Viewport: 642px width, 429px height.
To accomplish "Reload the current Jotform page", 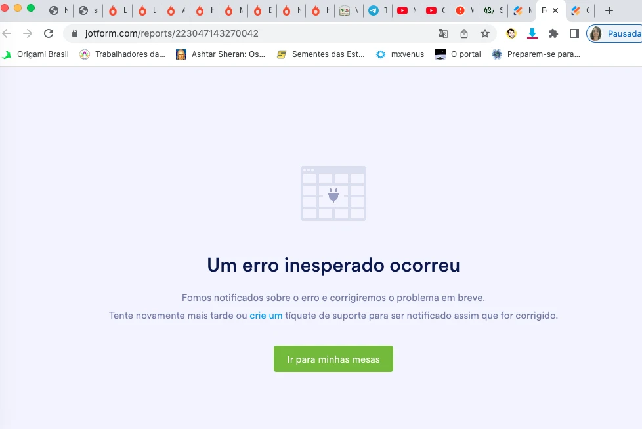I will point(49,33).
